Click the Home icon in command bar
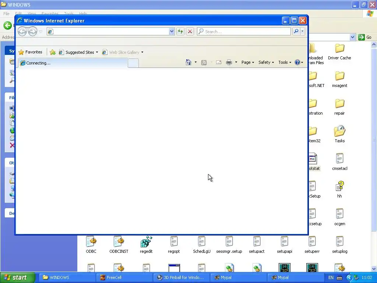This screenshot has height=283, width=377. click(188, 62)
